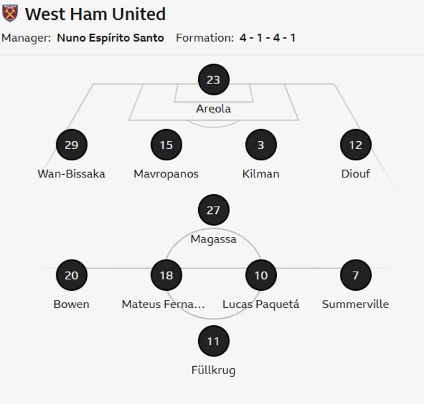Click manager name Nuno Espírito Santo

point(111,38)
